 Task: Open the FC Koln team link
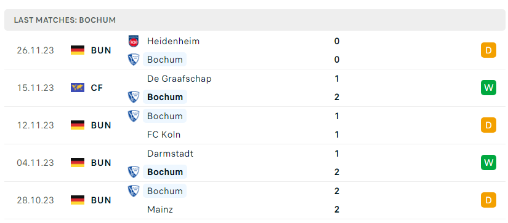click(164, 135)
